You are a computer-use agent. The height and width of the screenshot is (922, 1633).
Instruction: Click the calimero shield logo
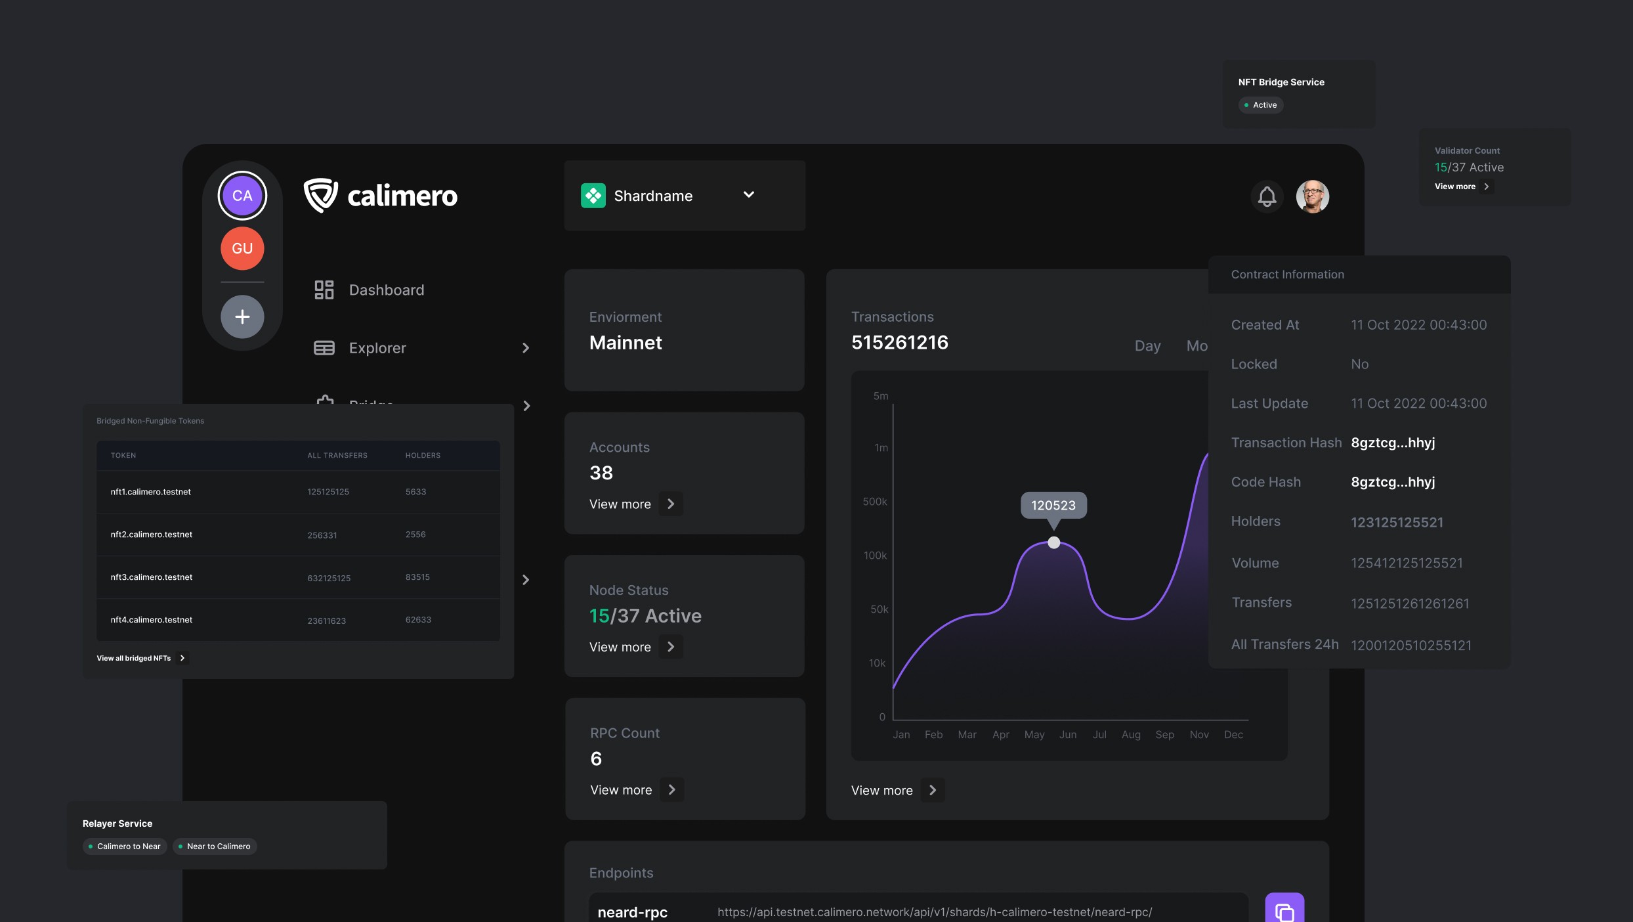(x=320, y=196)
